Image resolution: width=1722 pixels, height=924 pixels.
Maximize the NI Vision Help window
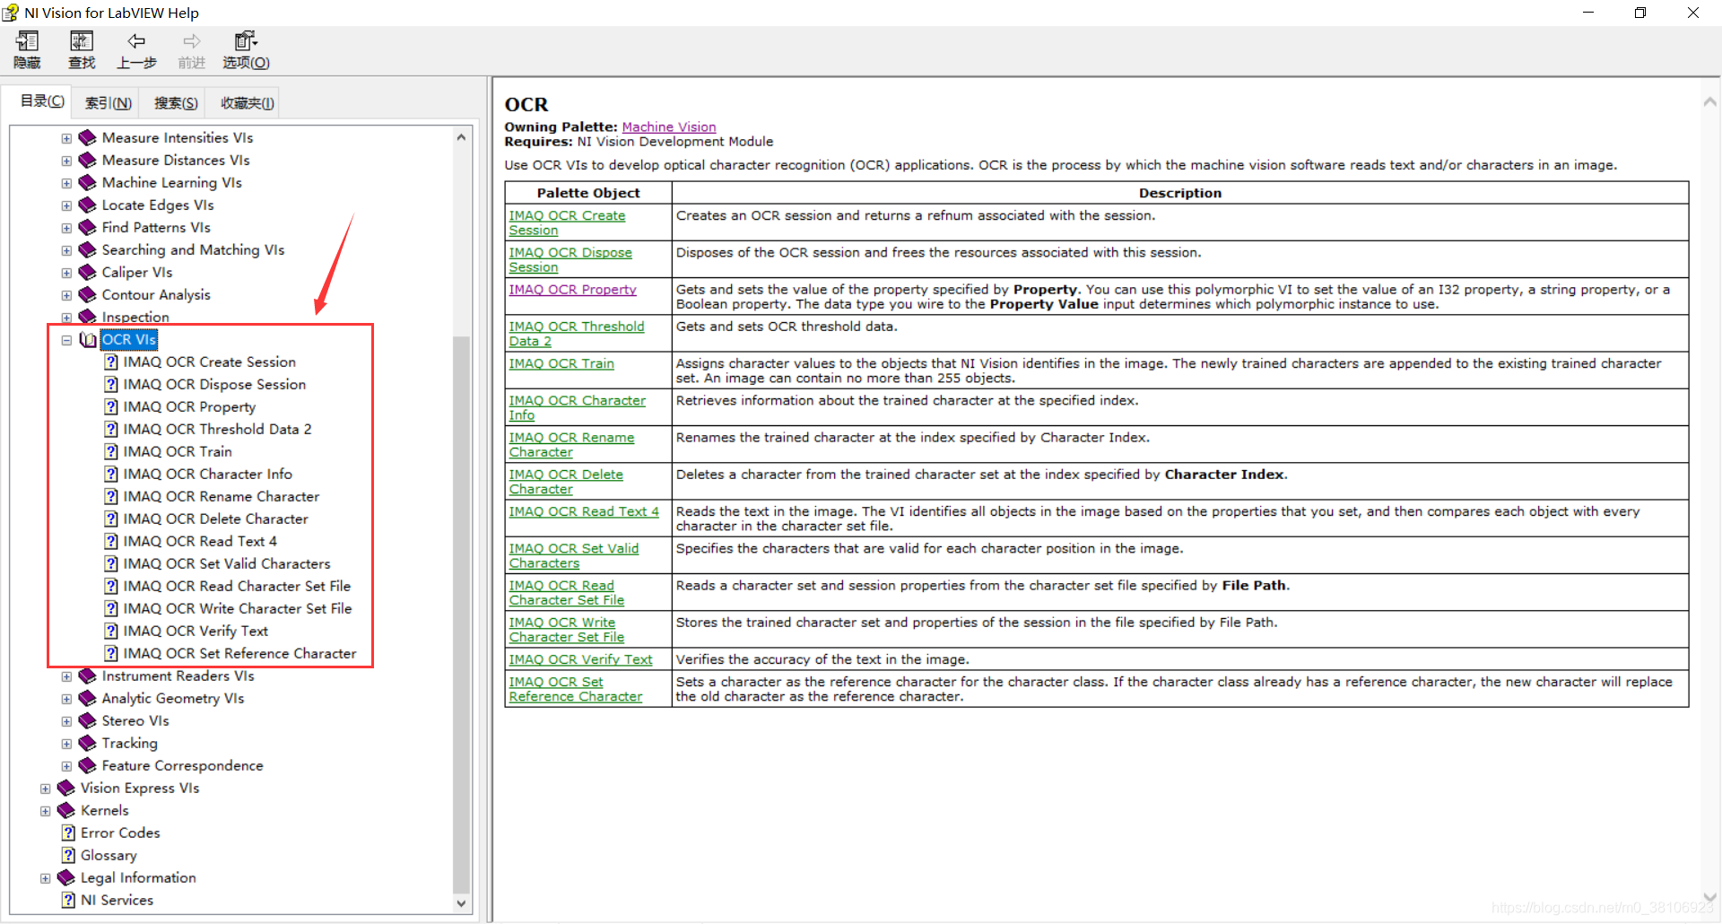pyautogui.click(x=1640, y=13)
